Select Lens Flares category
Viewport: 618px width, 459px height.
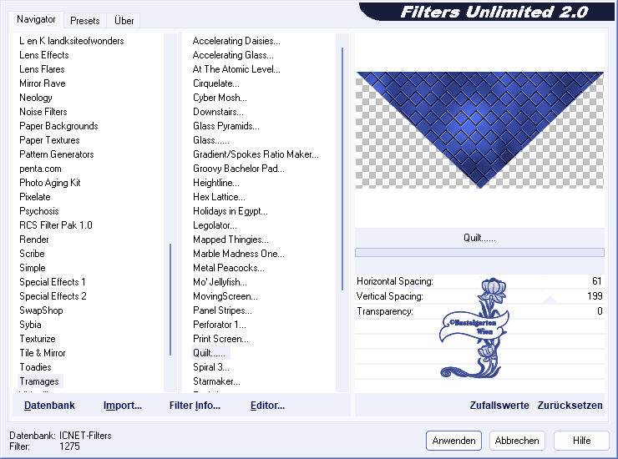[42, 69]
